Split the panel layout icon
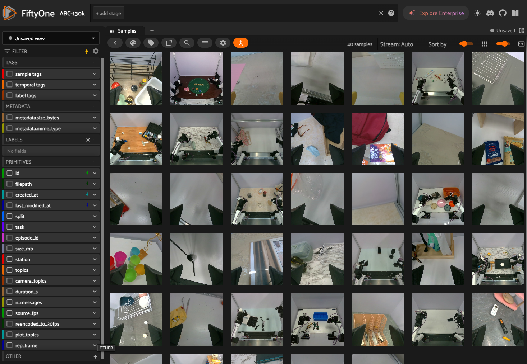Image resolution: width=527 pixels, height=364 pixels. [x=522, y=30]
